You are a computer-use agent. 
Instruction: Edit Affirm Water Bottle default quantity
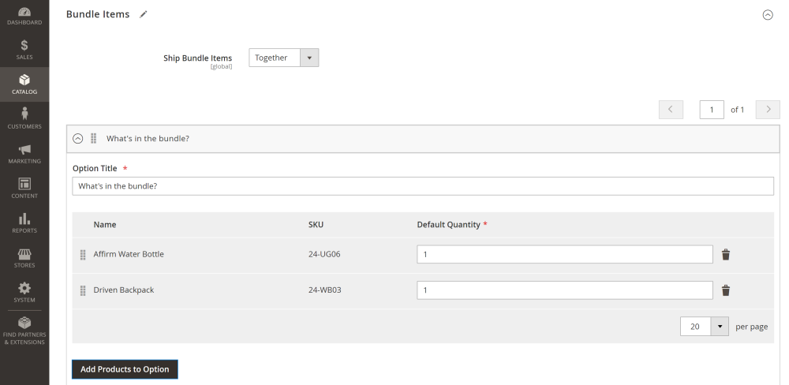tap(565, 254)
